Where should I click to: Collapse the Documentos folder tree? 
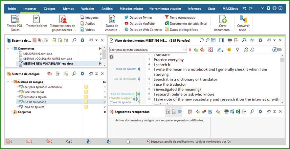tap(8, 49)
